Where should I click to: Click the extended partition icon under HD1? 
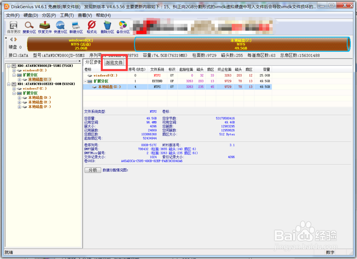19,93
